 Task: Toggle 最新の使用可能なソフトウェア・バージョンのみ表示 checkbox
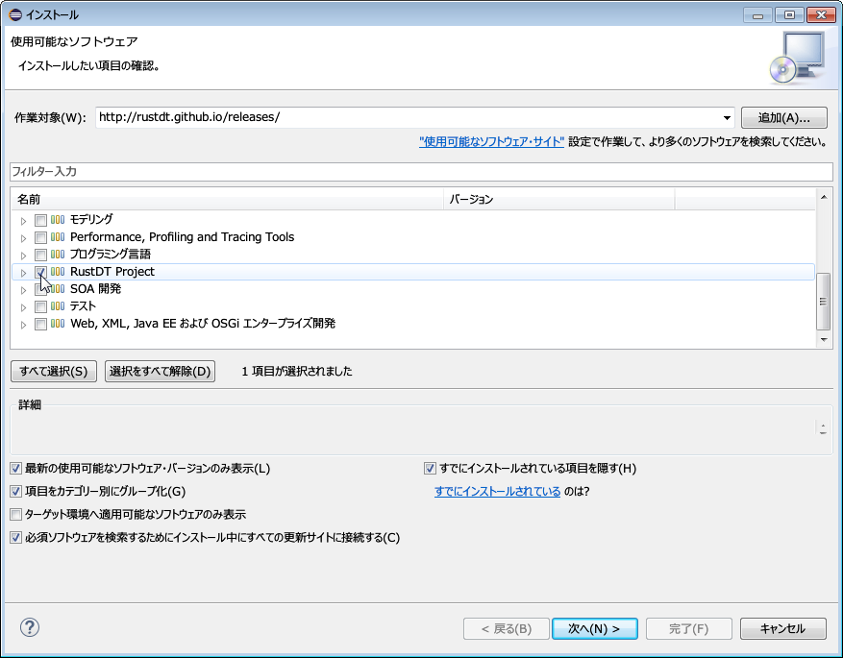click(x=16, y=469)
